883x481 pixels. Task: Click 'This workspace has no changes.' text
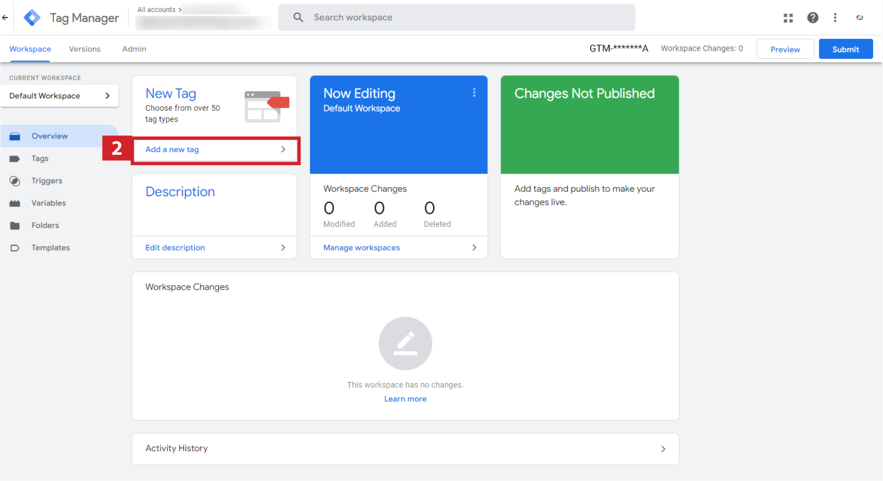(405, 385)
